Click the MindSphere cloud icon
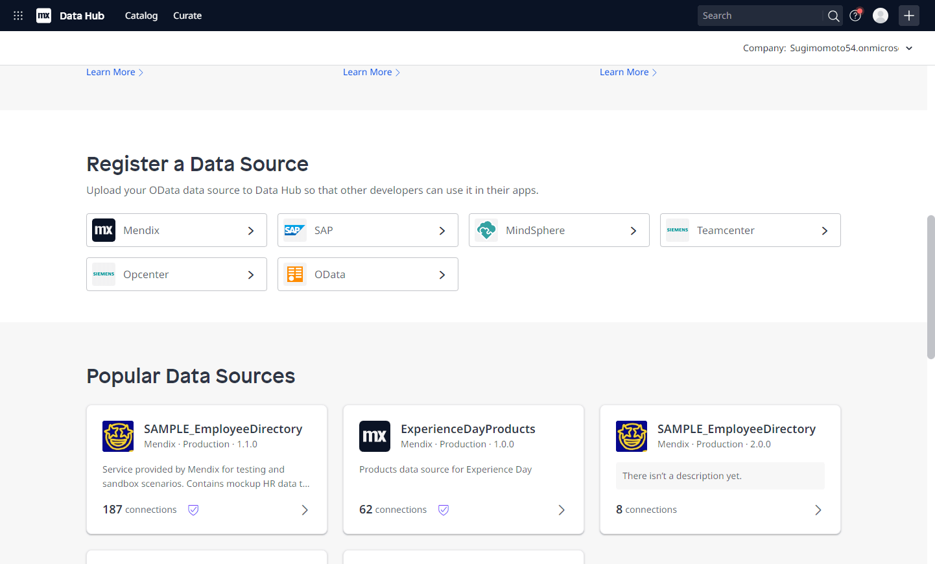 click(x=486, y=230)
